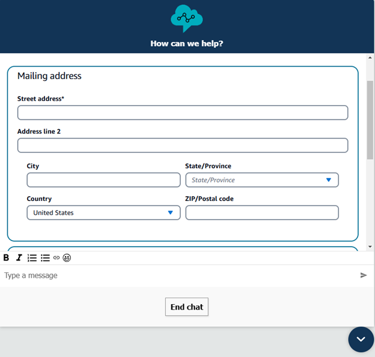Click the scrollbar up arrow
Viewport: 375px width, 357px height.
(x=370, y=58)
